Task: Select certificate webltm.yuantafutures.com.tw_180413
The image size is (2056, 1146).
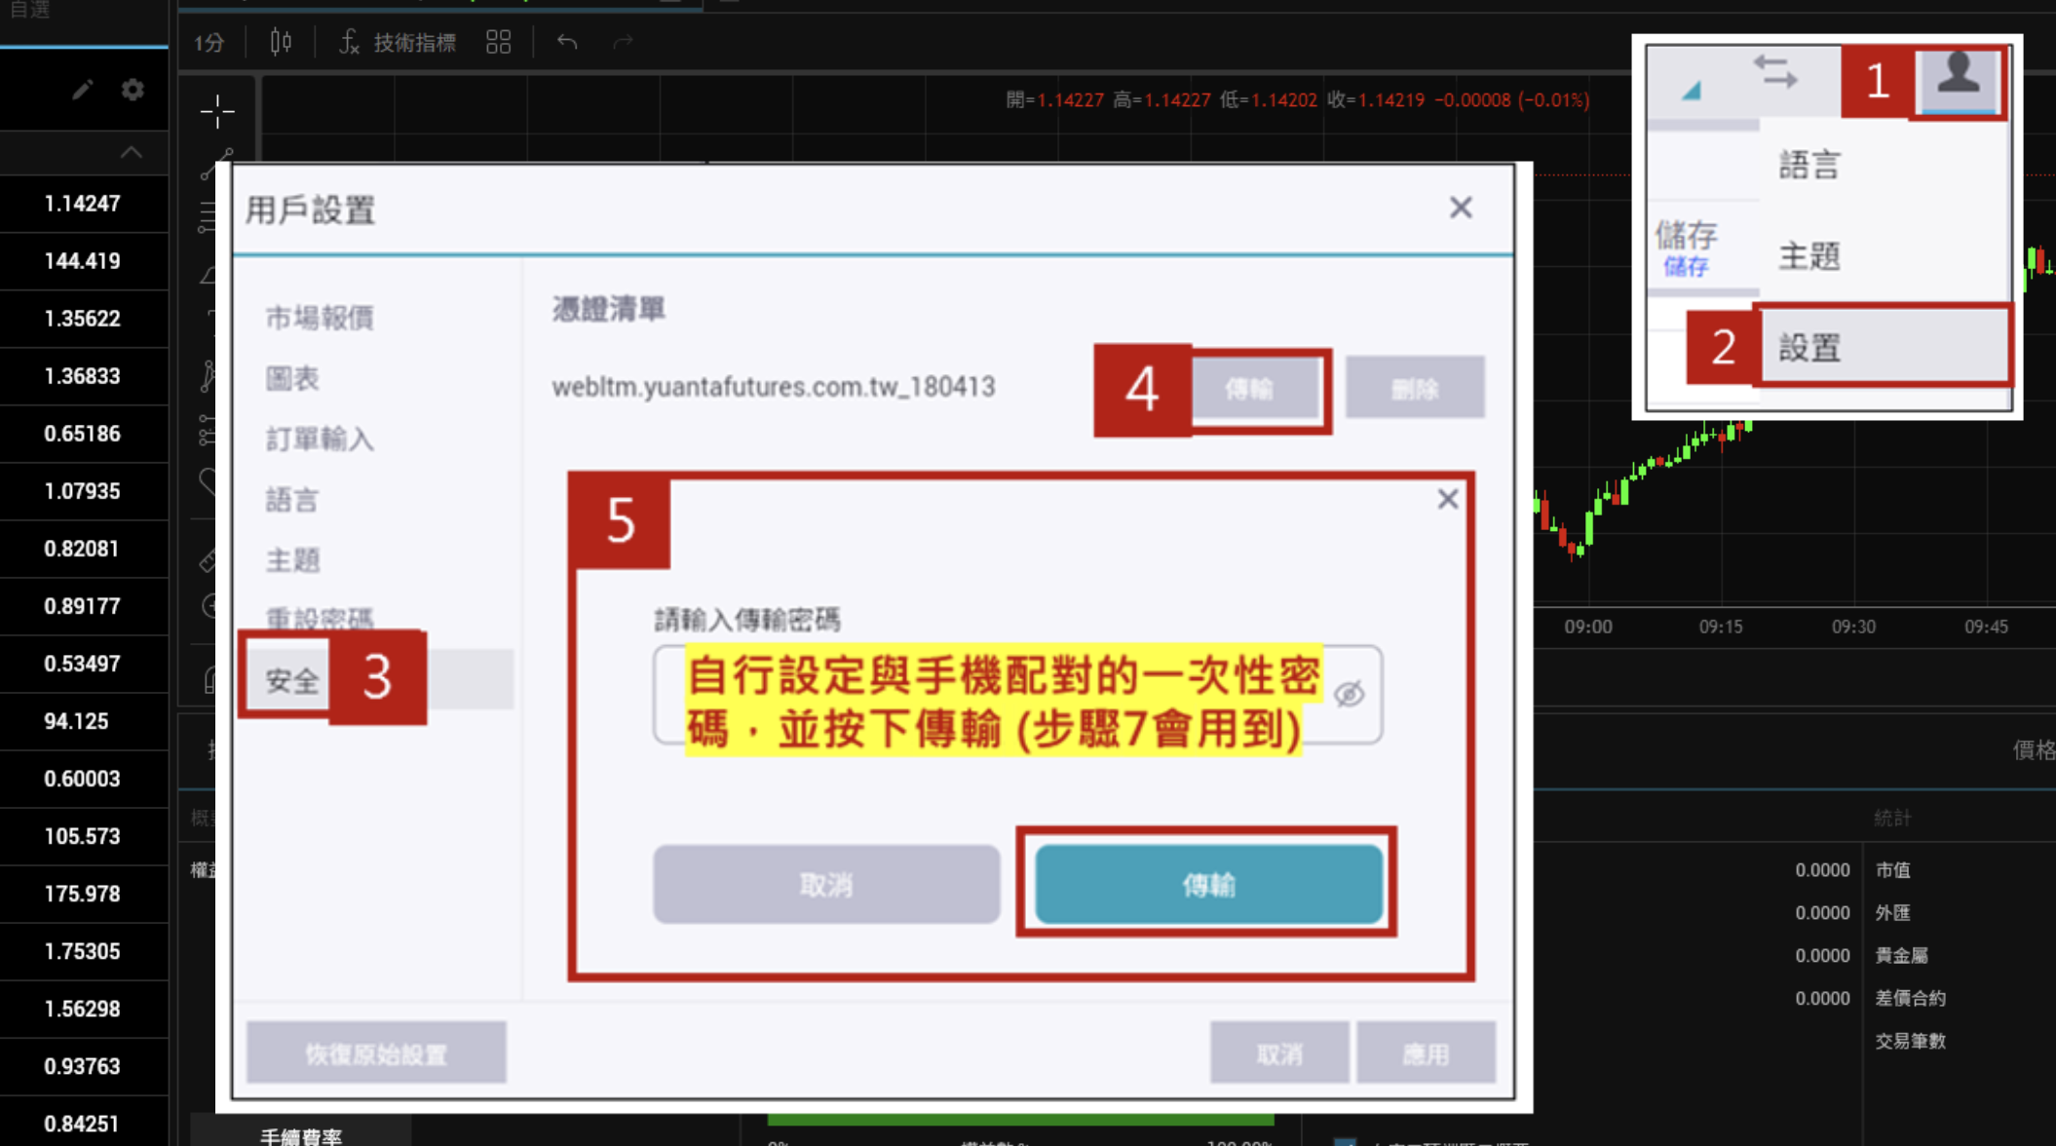Action: [x=774, y=387]
